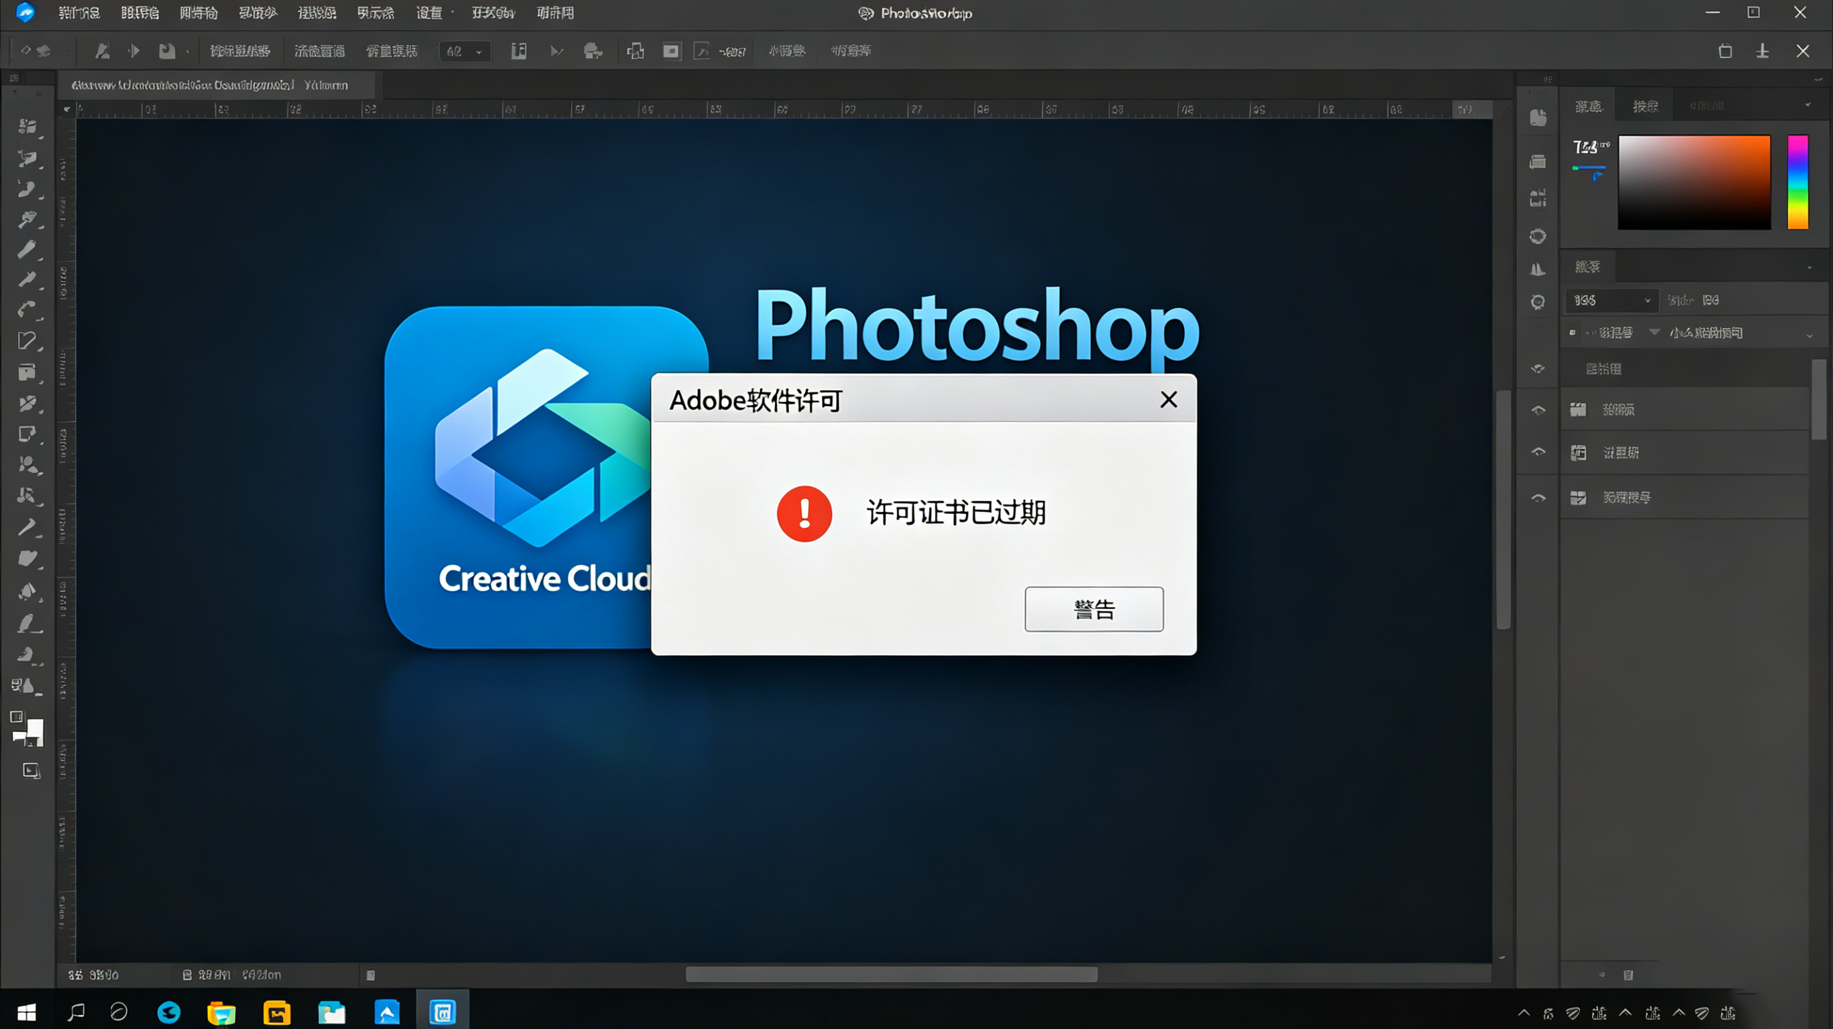Open the chevron at the right of filter row
Screen dimensions: 1833x1029
[x=1809, y=336]
